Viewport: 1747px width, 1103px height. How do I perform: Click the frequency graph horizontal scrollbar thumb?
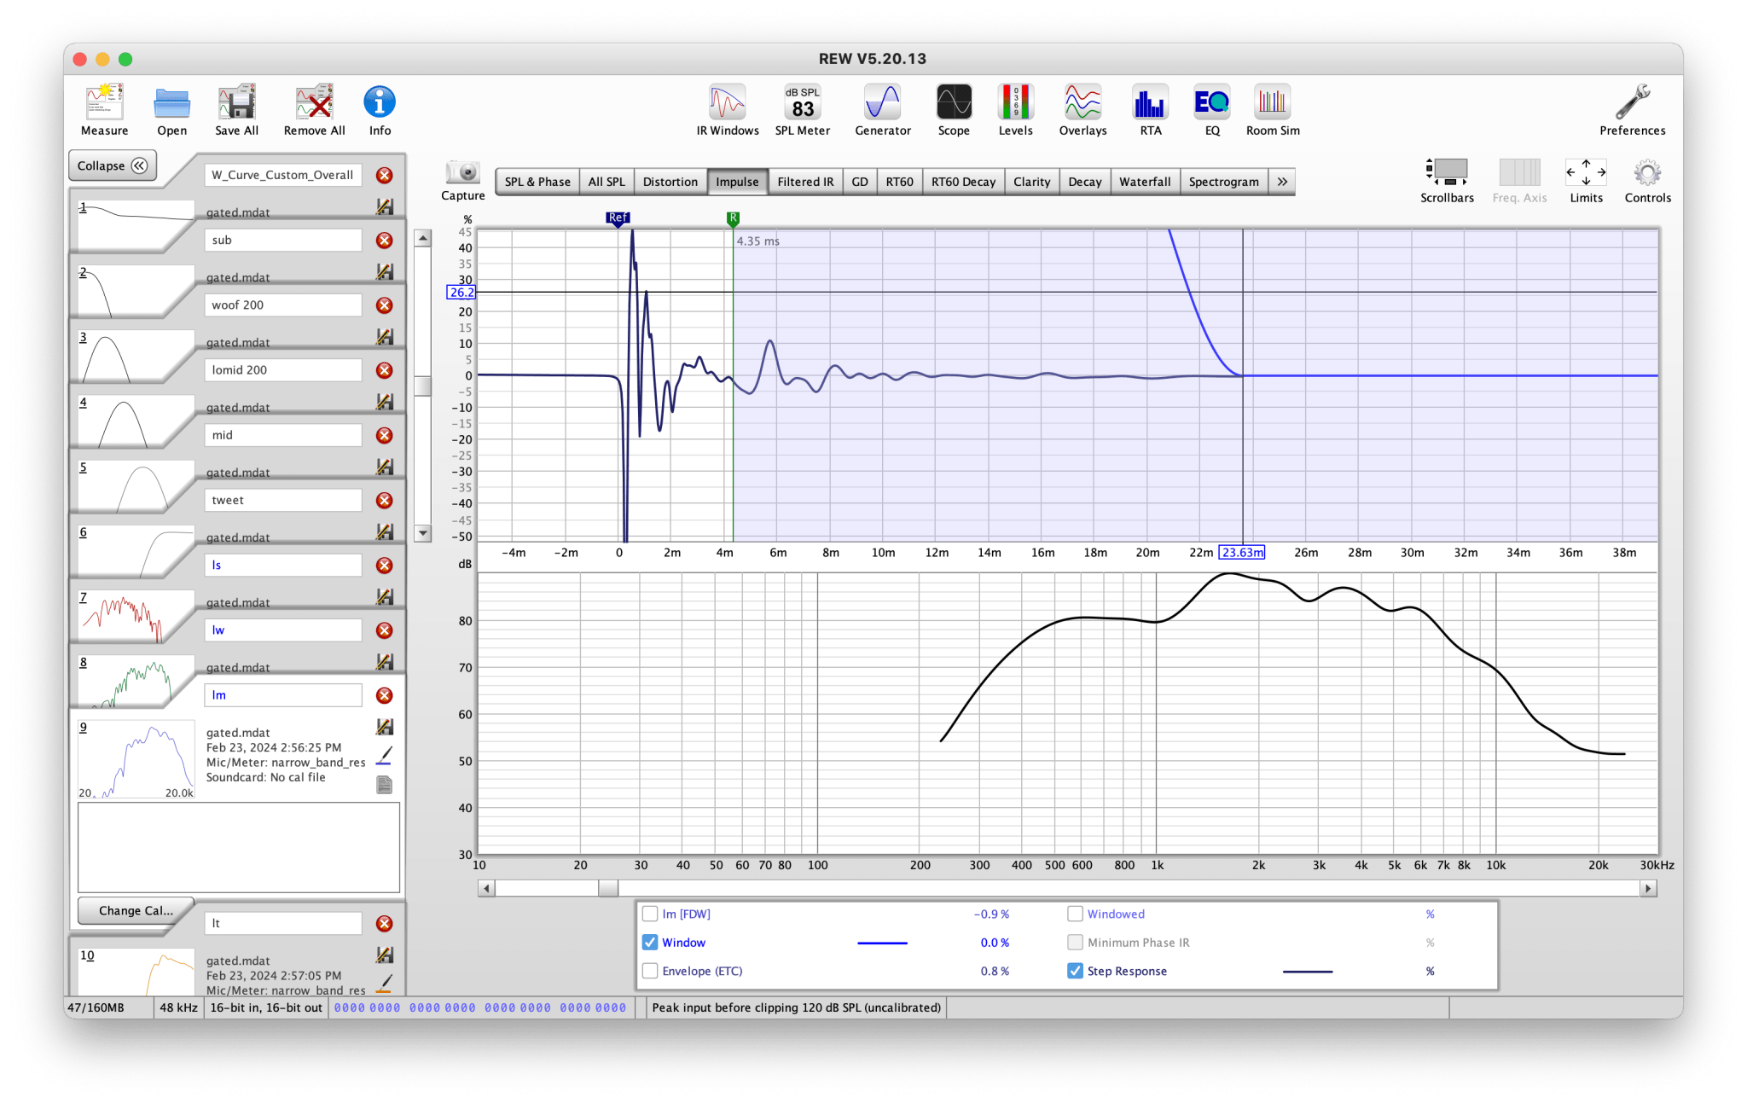pyautogui.click(x=607, y=889)
